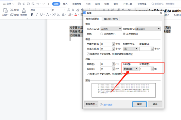This screenshot has width=181, height=120.
Task: Expand the customize quick access toolbar arrow
Action: (x=48, y=4)
